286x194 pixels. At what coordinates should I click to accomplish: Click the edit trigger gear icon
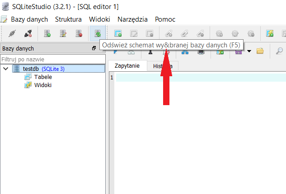point(235,33)
